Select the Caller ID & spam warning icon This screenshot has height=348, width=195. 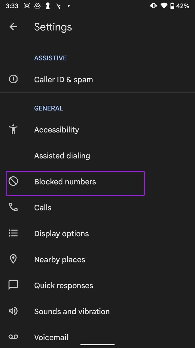tap(13, 79)
